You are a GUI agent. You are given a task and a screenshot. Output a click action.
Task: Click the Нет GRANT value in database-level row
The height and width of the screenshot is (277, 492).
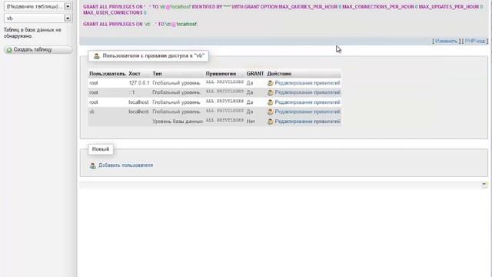coord(251,122)
